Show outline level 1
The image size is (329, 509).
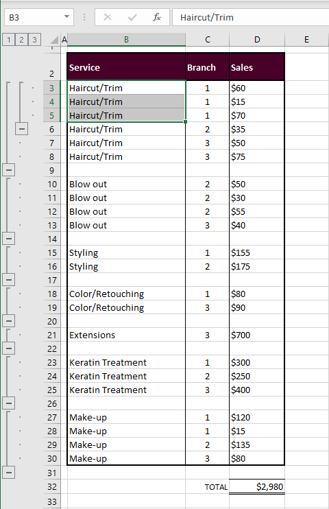tap(9, 40)
